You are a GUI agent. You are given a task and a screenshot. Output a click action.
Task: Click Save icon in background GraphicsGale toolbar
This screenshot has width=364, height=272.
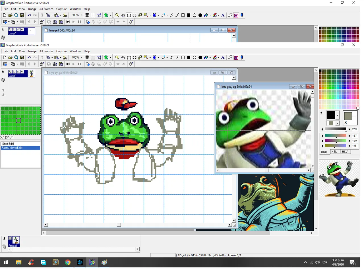point(22,15)
